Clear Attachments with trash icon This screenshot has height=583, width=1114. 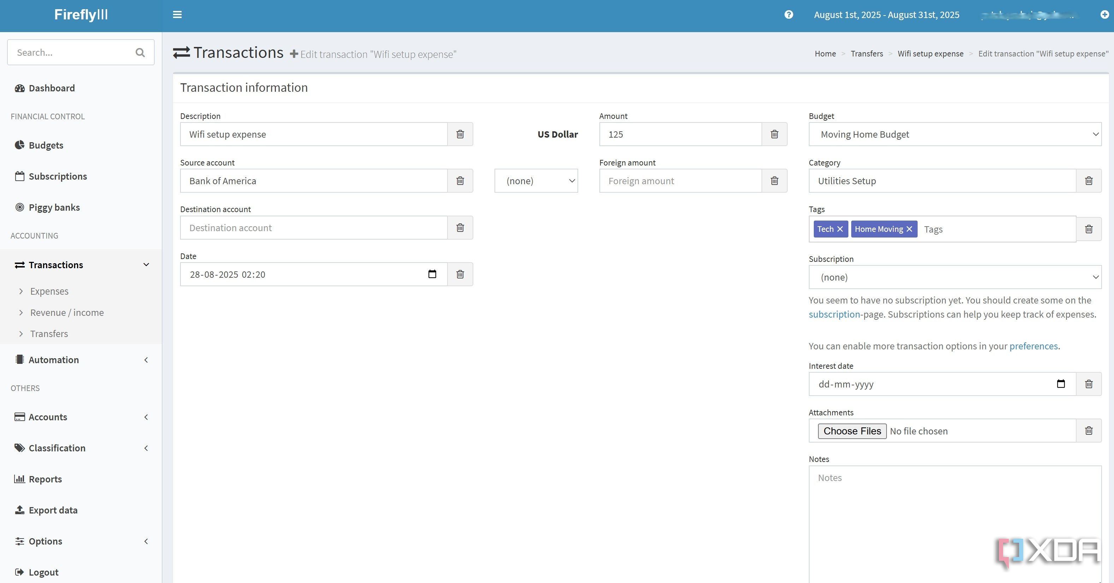pyautogui.click(x=1089, y=431)
